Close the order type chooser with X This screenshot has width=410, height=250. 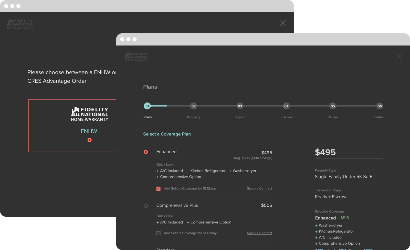(x=283, y=23)
